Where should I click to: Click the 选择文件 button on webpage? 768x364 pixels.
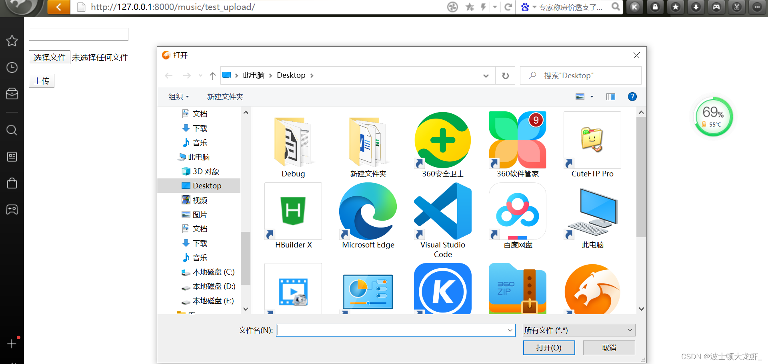(x=50, y=57)
